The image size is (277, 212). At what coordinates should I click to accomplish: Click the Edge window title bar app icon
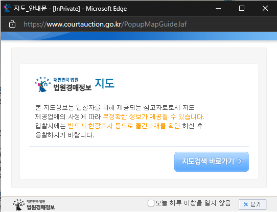[7, 8]
